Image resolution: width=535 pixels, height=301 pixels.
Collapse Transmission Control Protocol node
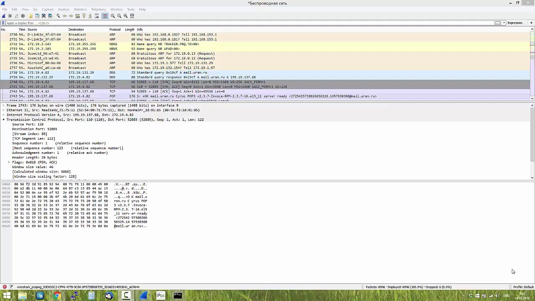click(3, 120)
